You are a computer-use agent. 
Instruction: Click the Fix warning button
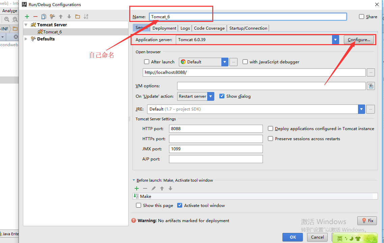(367, 220)
